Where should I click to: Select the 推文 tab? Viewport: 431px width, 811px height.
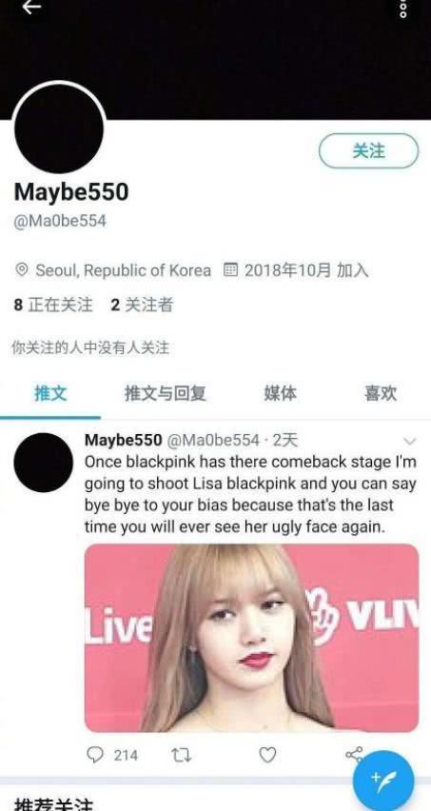[x=50, y=393]
